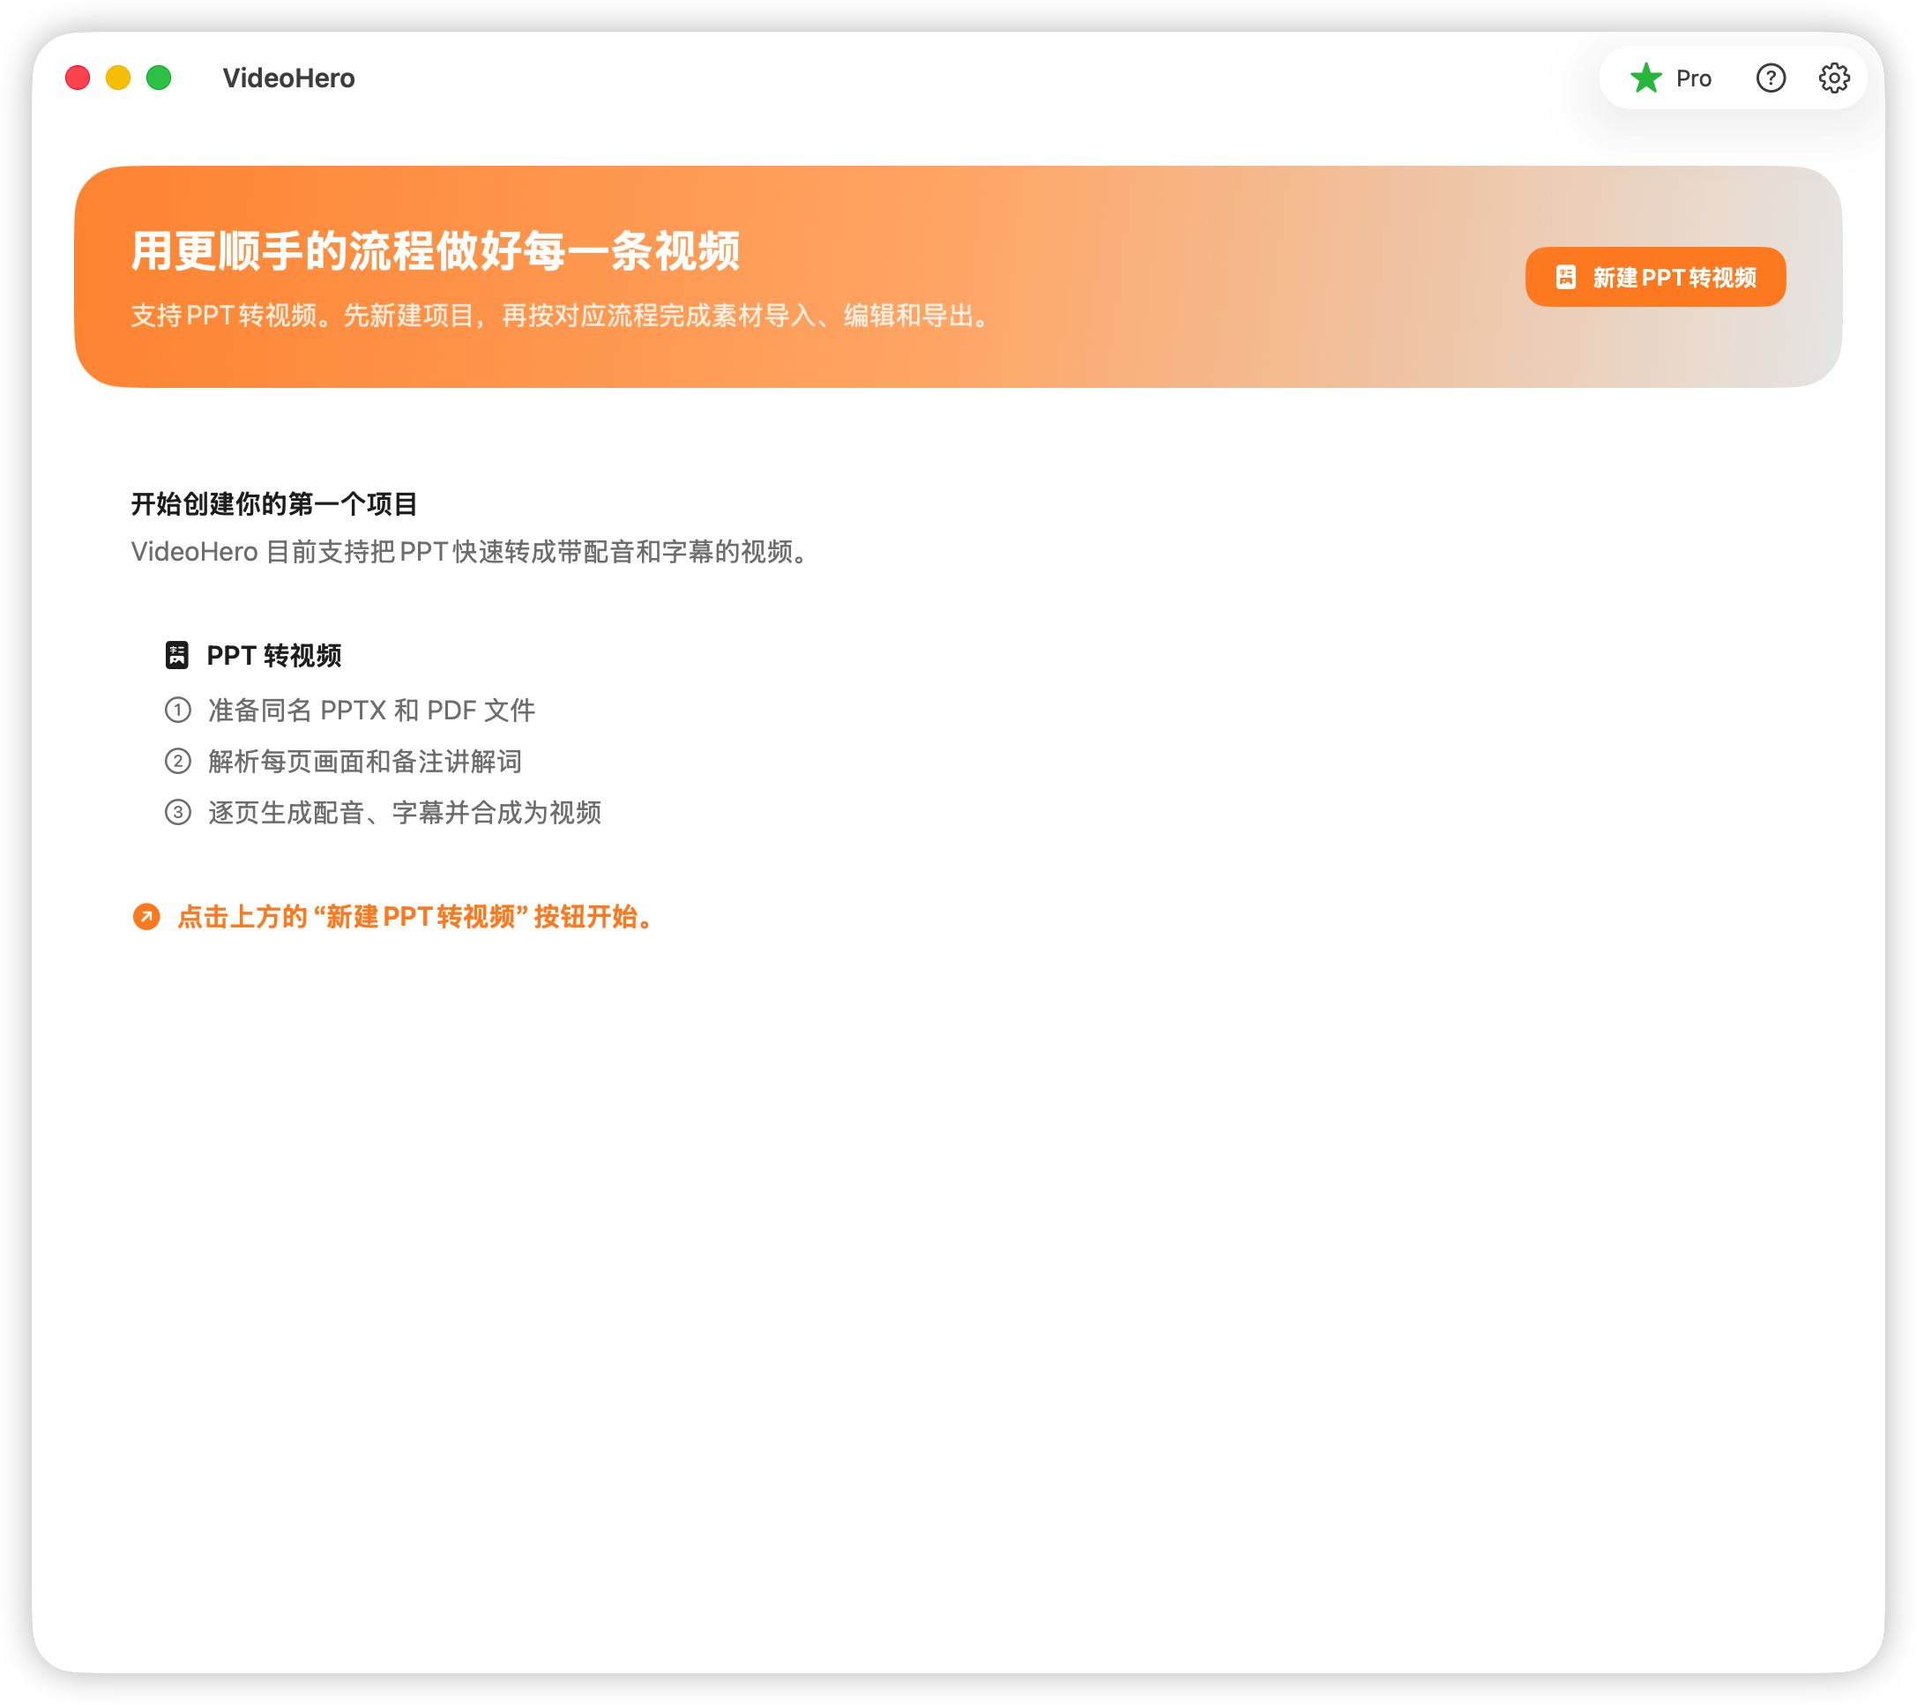Click the orange arrow circle icon
The image size is (1917, 1705).
(146, 916)
